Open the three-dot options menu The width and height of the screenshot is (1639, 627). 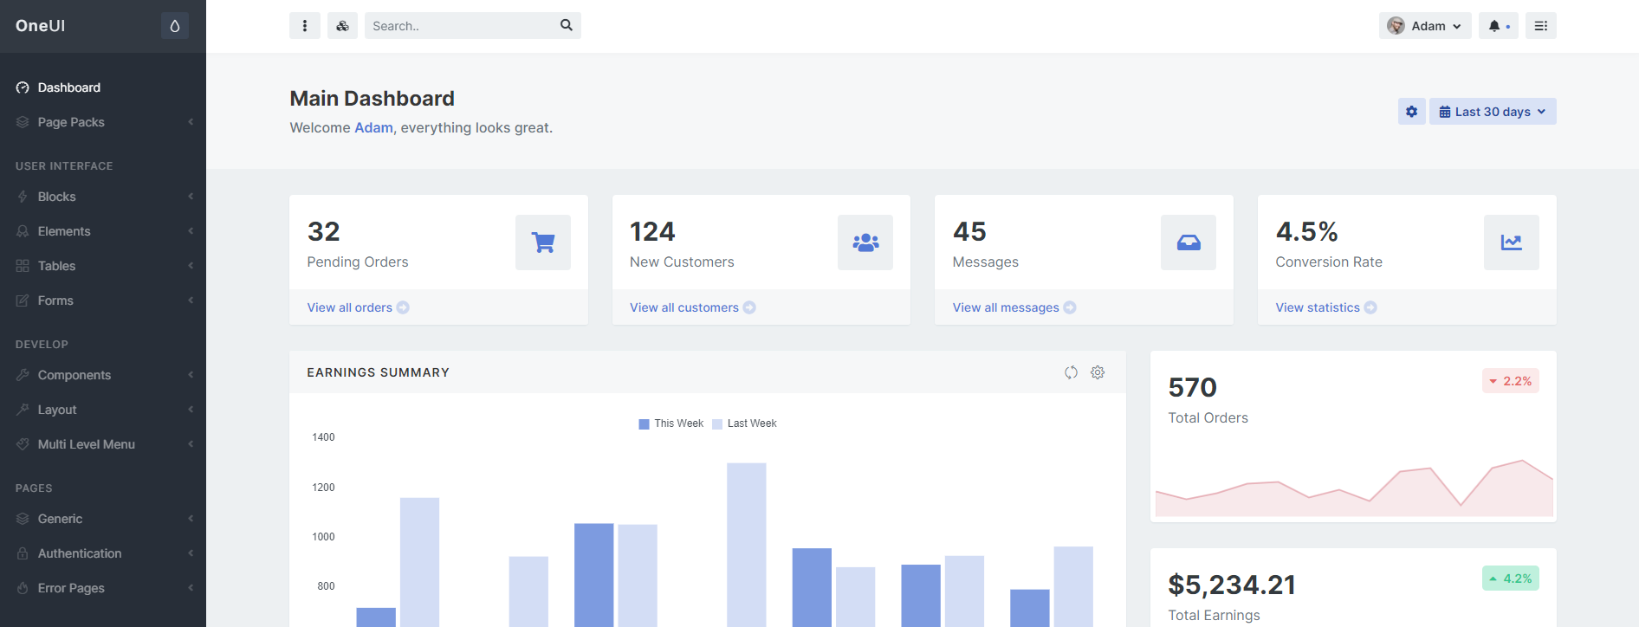(305, 26)
